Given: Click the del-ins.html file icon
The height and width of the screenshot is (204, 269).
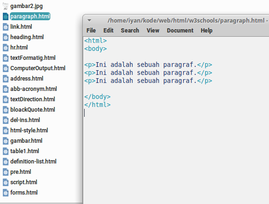Looking at the screenshot, I should click(6, 120).
